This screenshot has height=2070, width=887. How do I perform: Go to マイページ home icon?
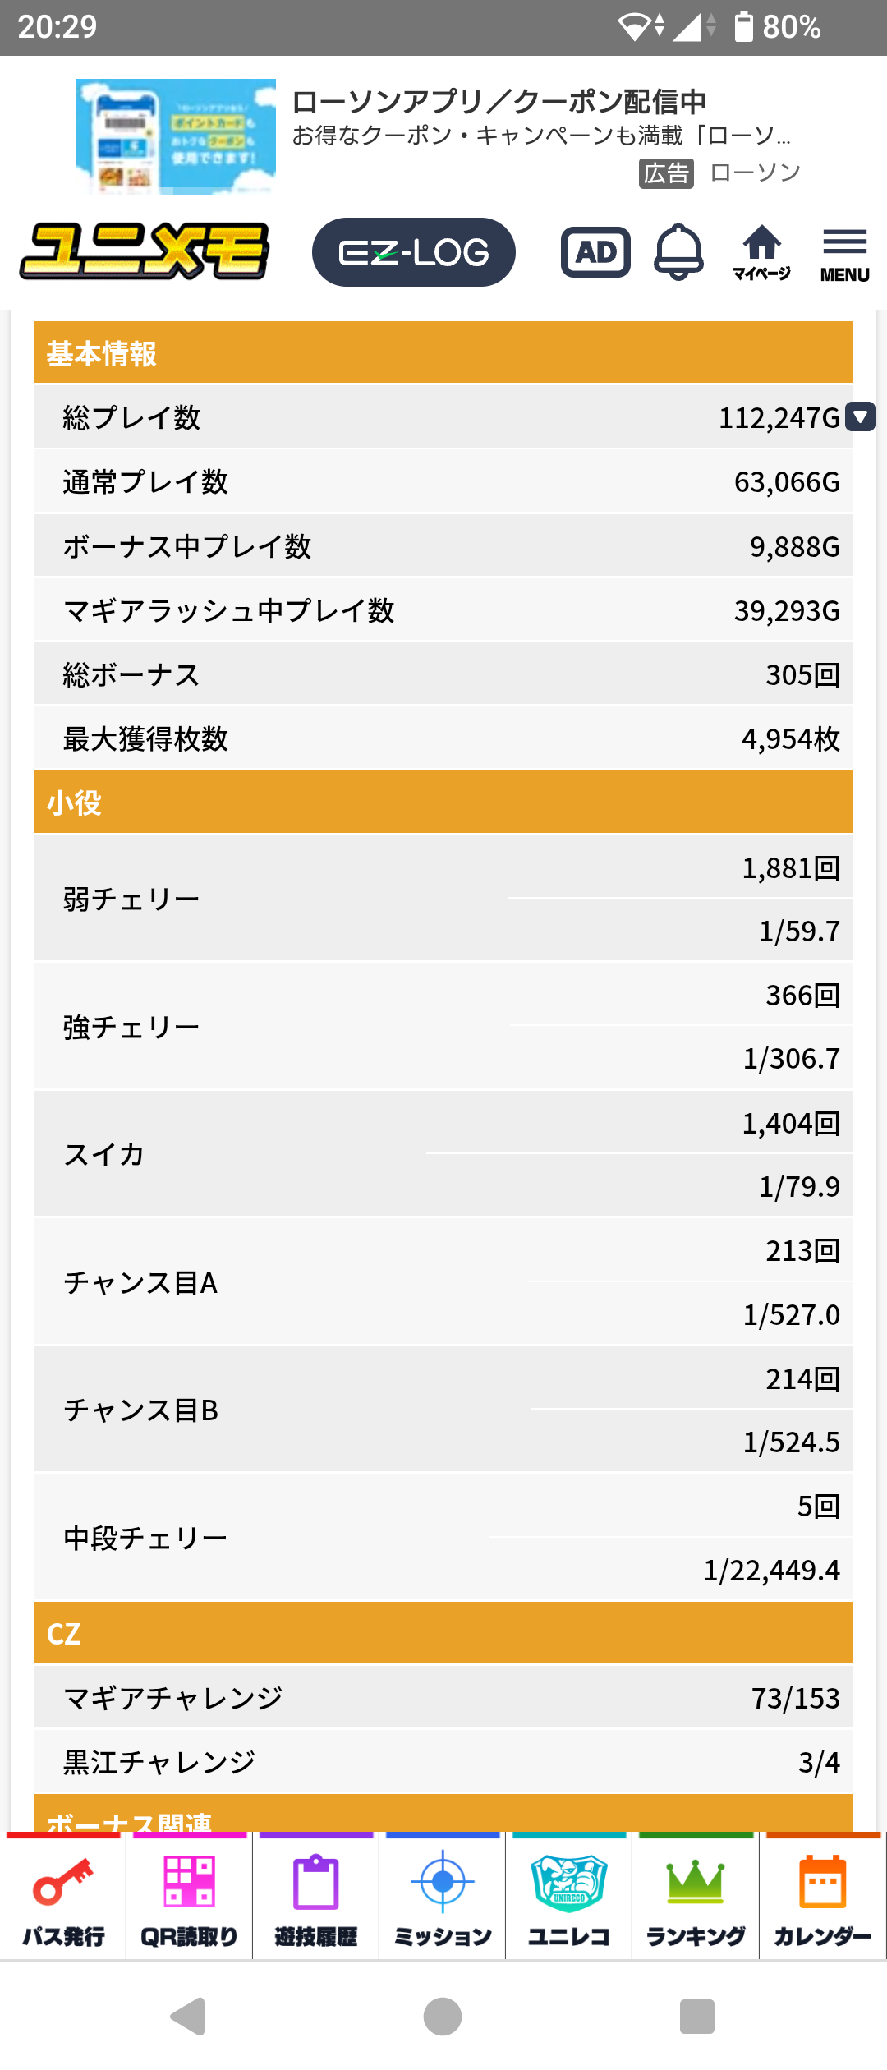(x=761, y=252)
